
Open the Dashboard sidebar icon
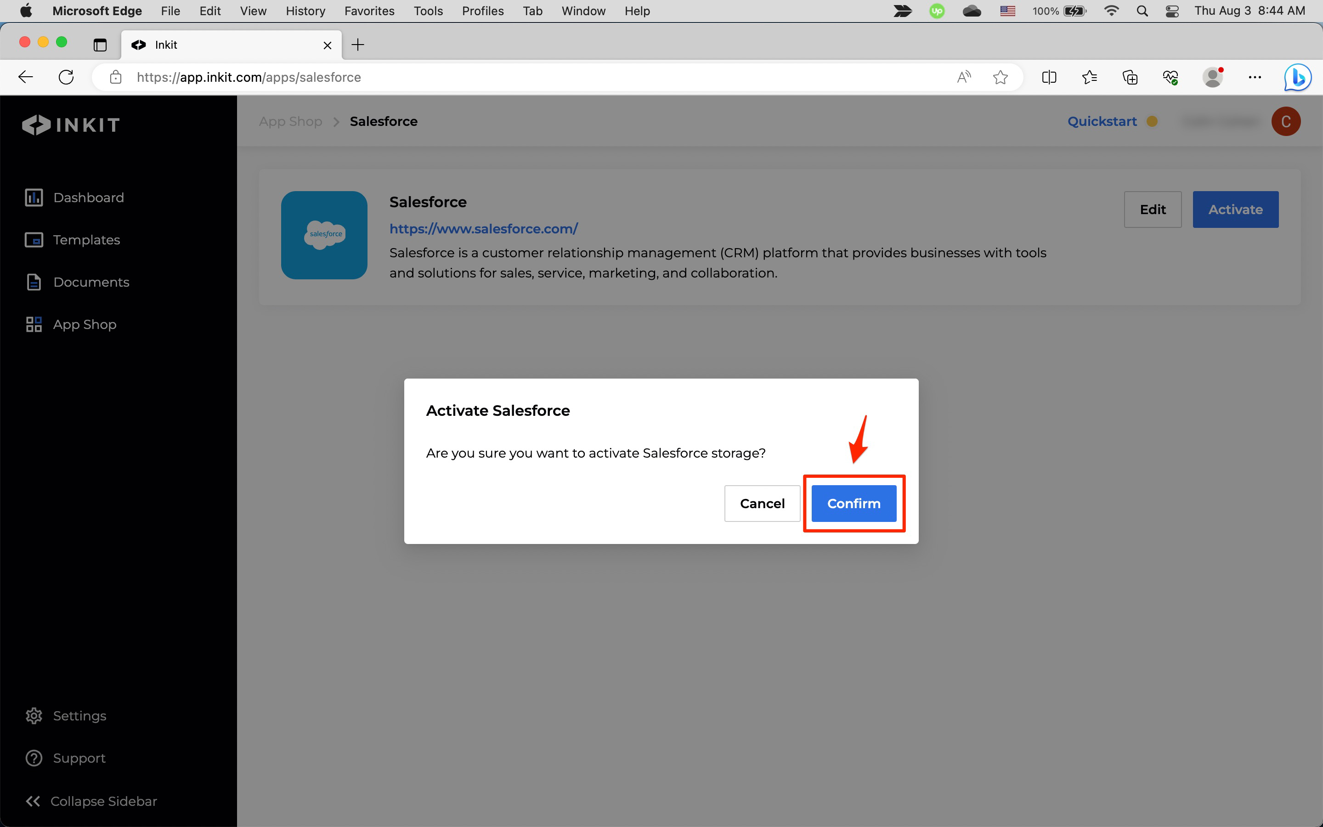point(34,198)
